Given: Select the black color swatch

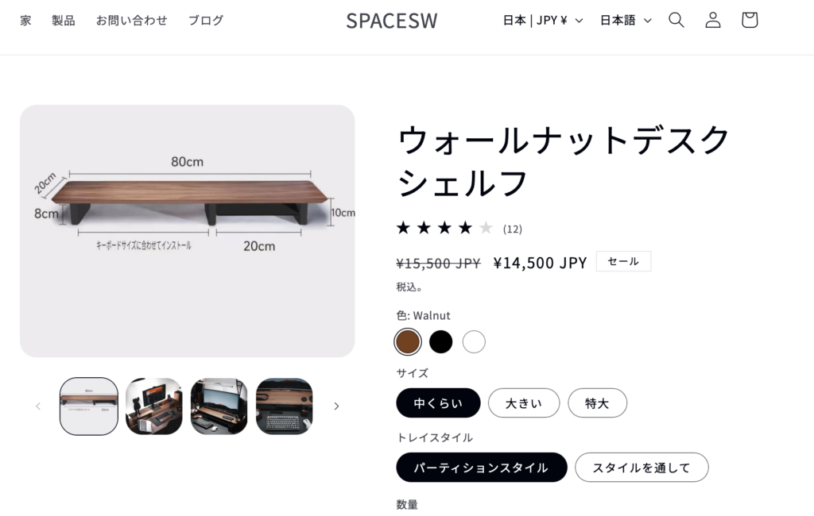Looking at the screenshot, I should 440,342.
